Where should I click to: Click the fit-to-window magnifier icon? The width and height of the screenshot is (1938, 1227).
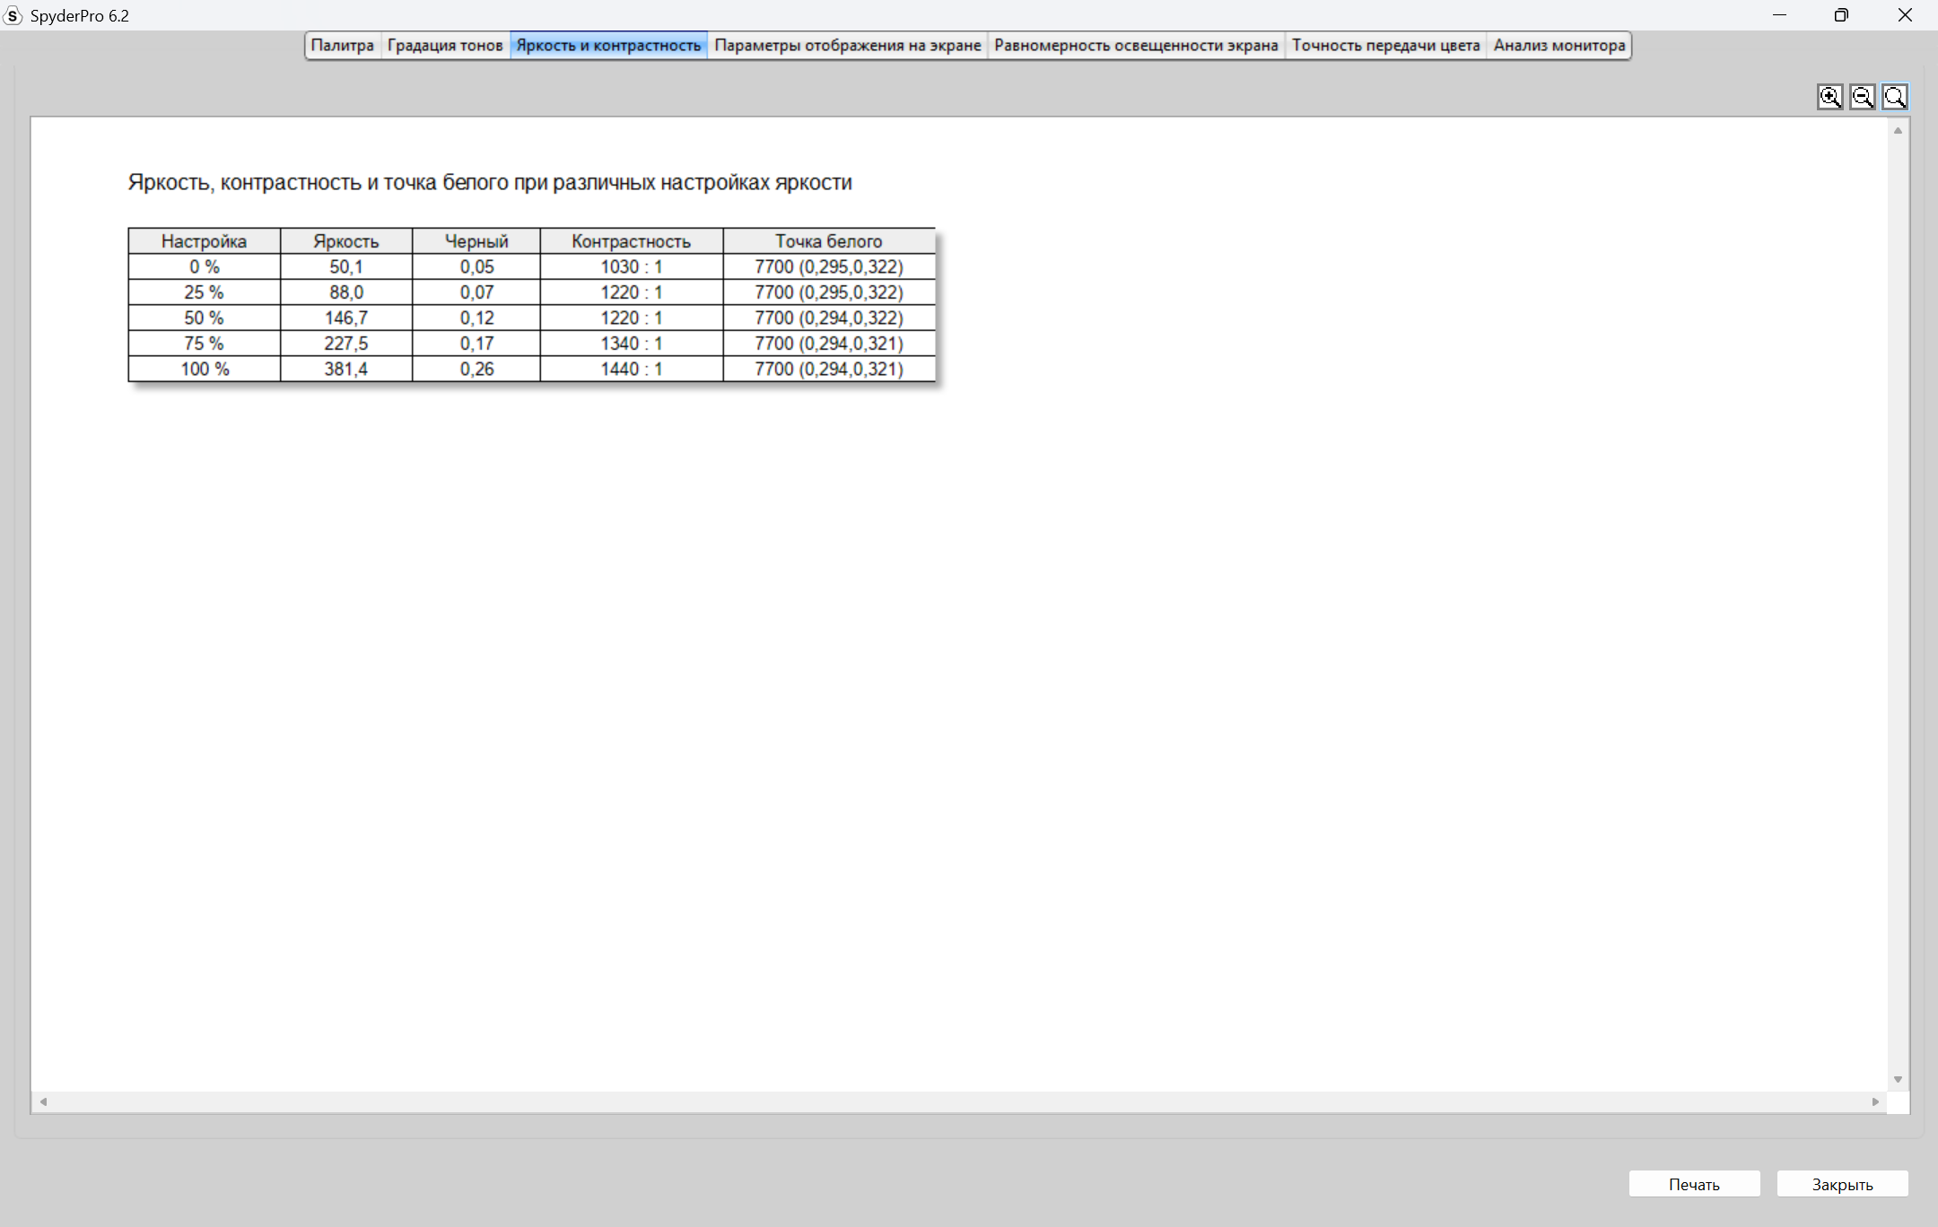1894,97
